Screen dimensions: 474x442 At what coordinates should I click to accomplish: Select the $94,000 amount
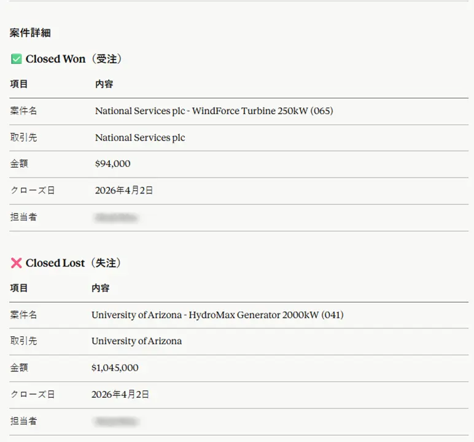point(113,164)
